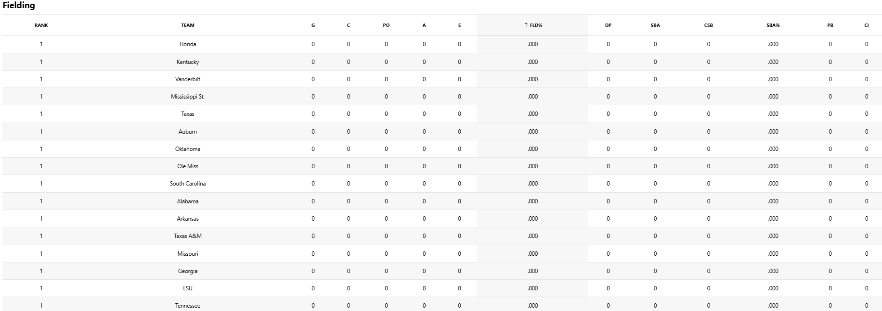Sort by the PO putouts column

(386, 25)
